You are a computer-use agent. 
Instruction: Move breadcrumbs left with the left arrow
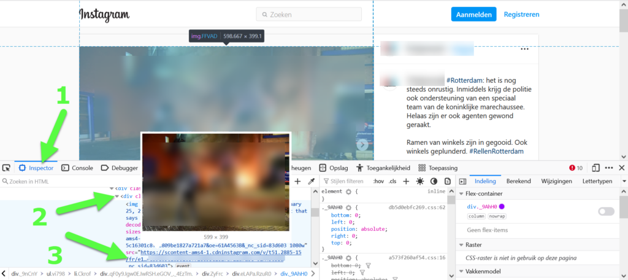4,274
